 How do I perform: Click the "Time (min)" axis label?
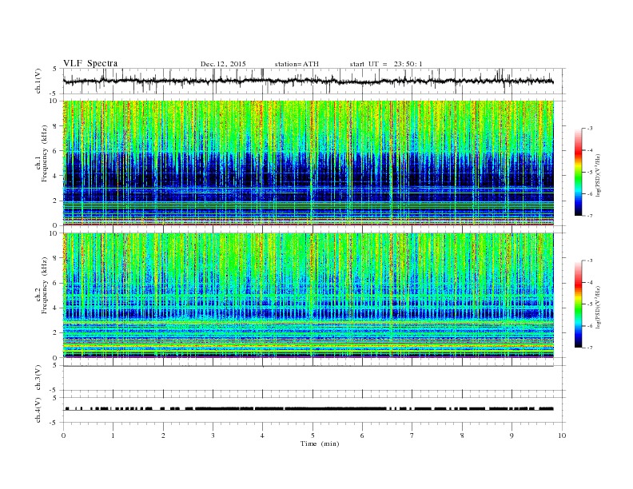click(x=320, y=443)
